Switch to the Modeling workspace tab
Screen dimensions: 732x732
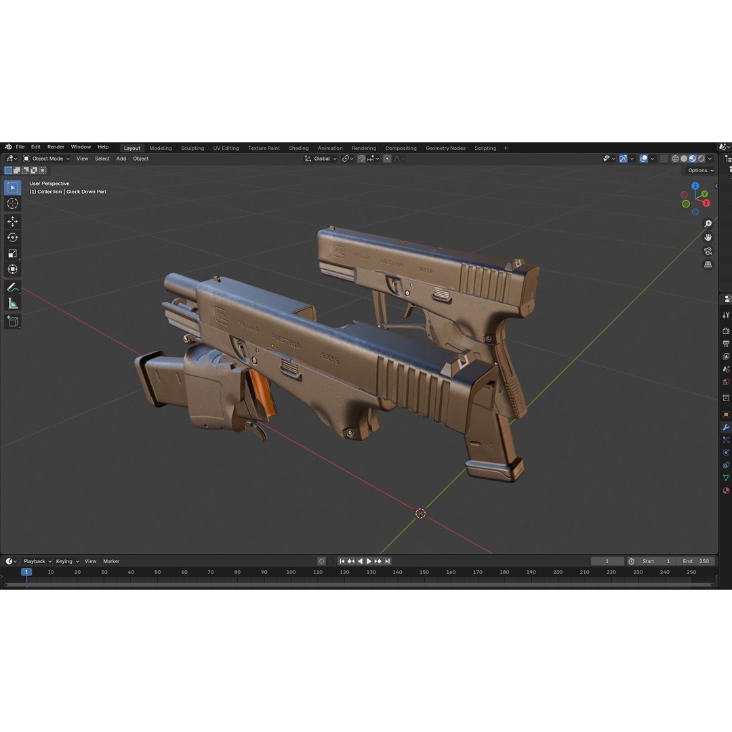pos(161,148)
